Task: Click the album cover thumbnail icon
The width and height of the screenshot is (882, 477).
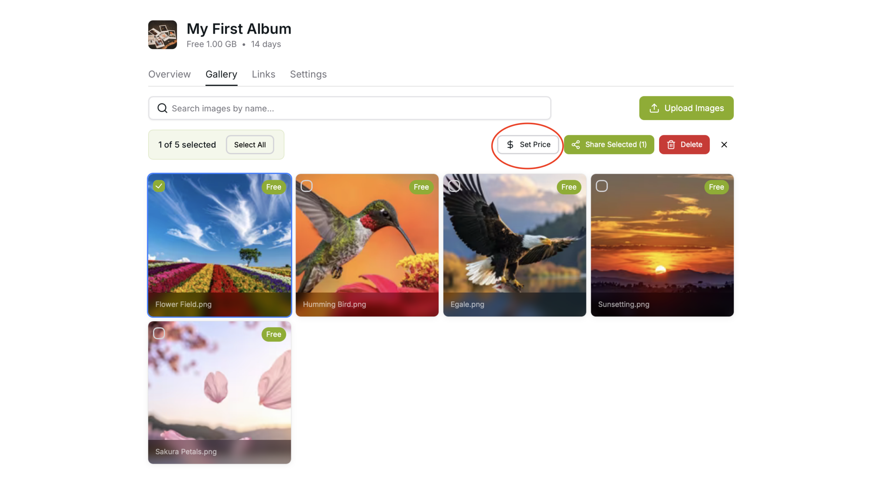Action: tap(162, 35)
